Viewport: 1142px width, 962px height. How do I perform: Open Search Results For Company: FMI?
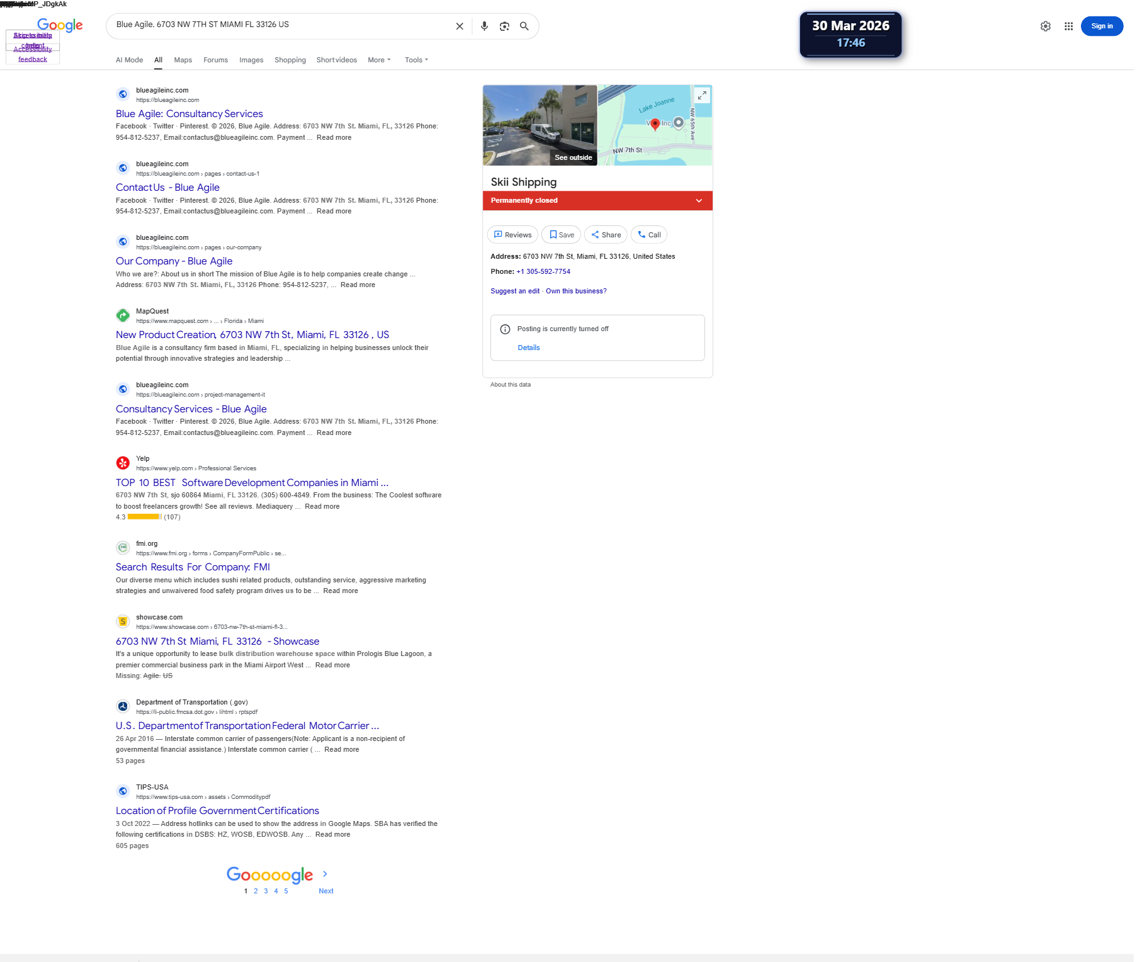coord(193,567)
